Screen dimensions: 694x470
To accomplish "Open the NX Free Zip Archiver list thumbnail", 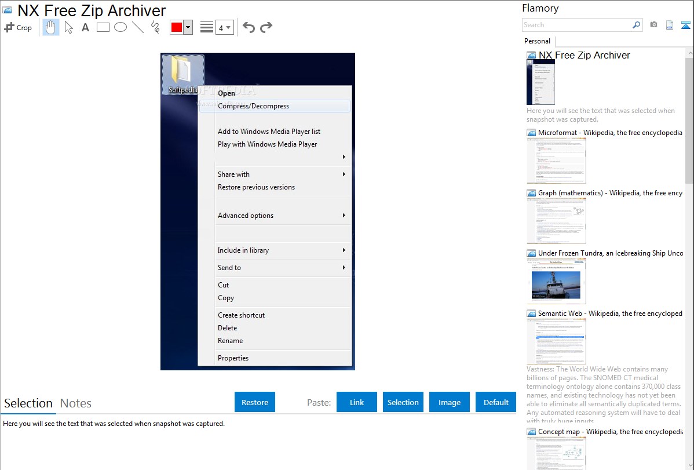I will (540, 82).
